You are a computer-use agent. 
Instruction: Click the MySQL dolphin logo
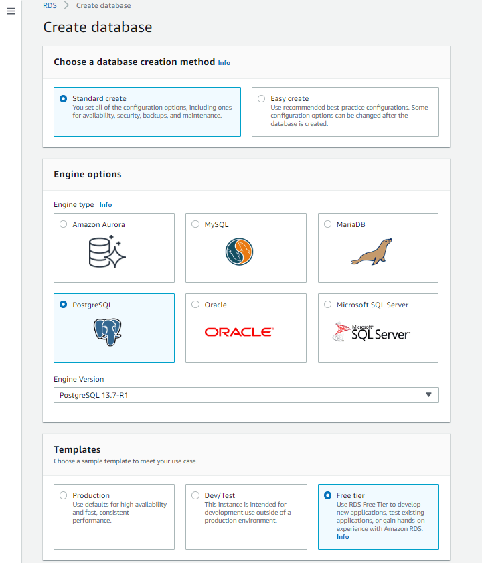tap(239, 252)
